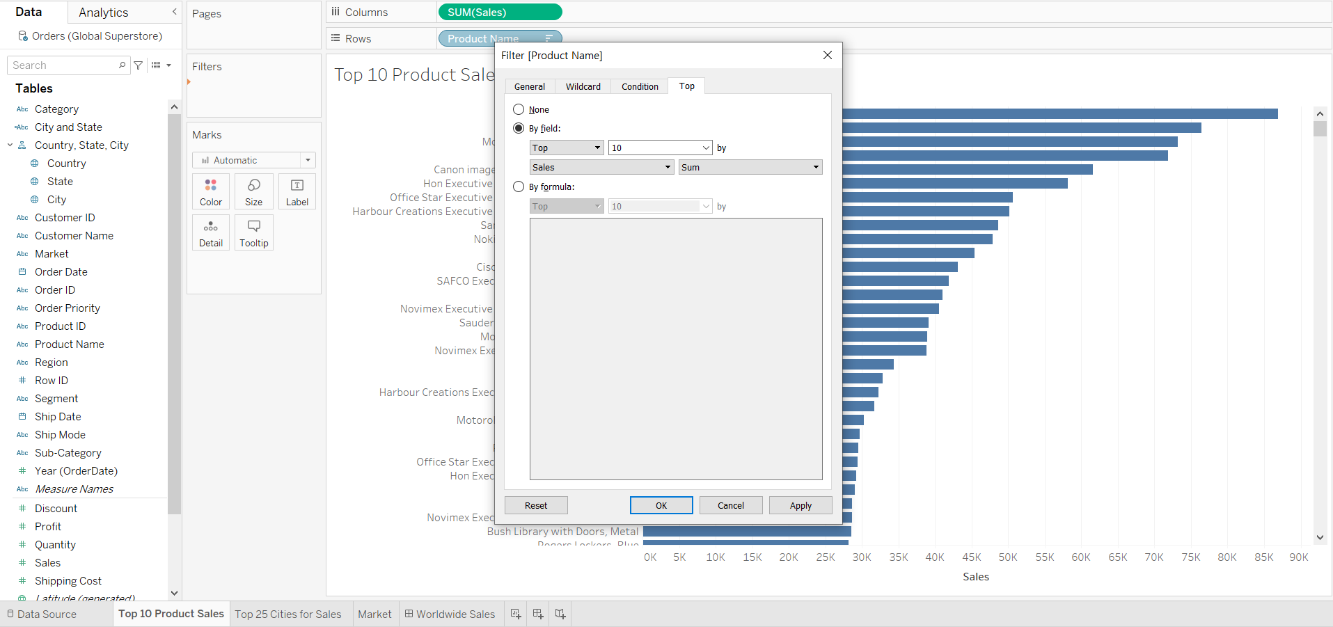The width and height of the screenshot is (1333, 627).
Task: Select the Shipping Cost measure
Action: [x=68, y=581]
